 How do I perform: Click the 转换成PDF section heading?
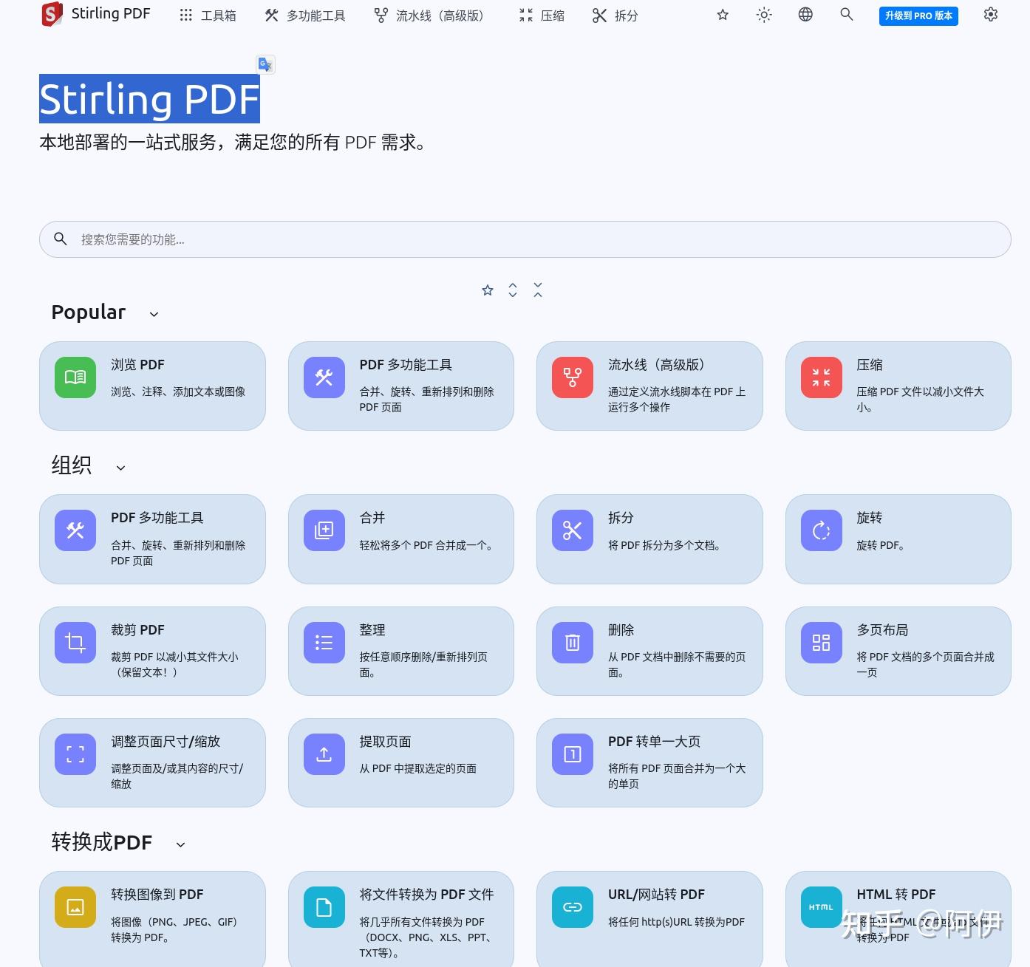[102, 842]
